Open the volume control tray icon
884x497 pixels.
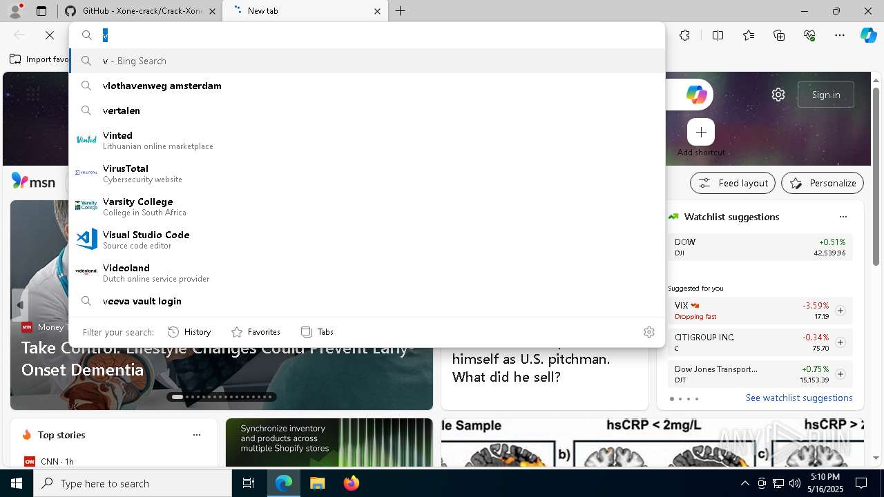pos(795,483)
